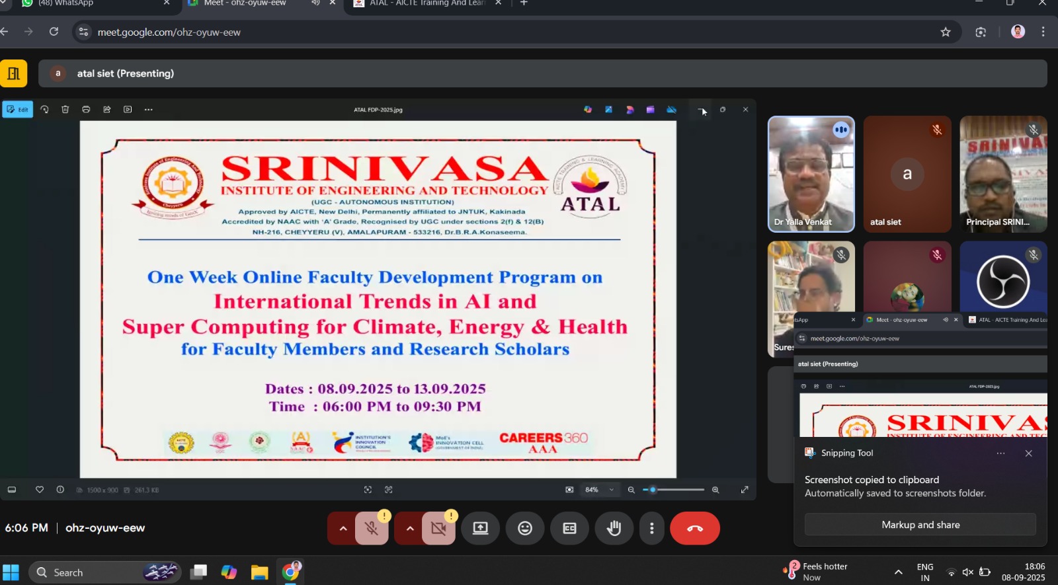Viewport: 1058px width, 585px height.
Task: Click the address bar showing meet.google.com
Action: pyautogui.click(x=516, y=32)
